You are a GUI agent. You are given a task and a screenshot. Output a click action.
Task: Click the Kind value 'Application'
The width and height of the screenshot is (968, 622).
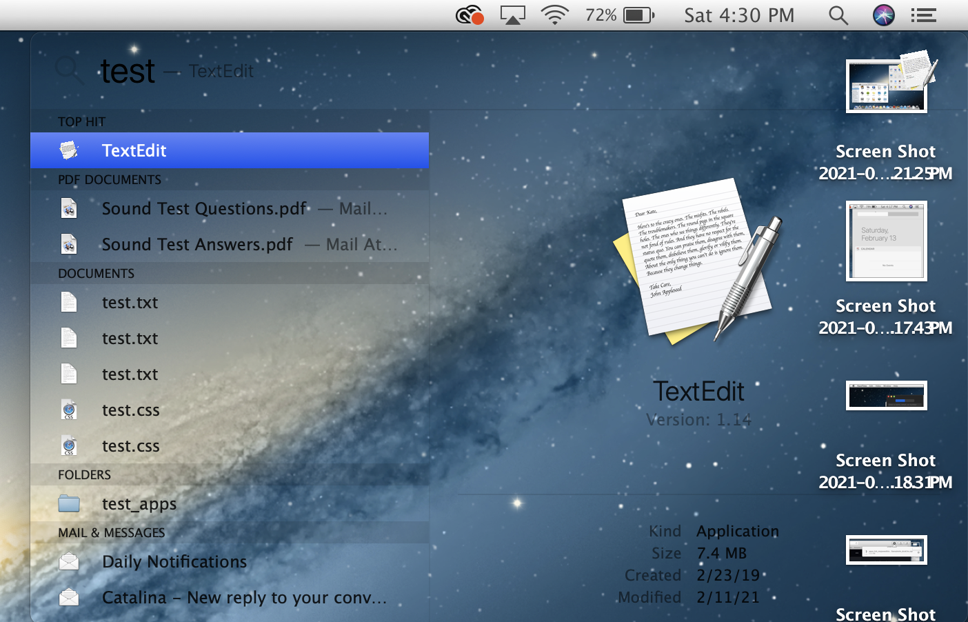pyautogui.click(x=737, y=531)
